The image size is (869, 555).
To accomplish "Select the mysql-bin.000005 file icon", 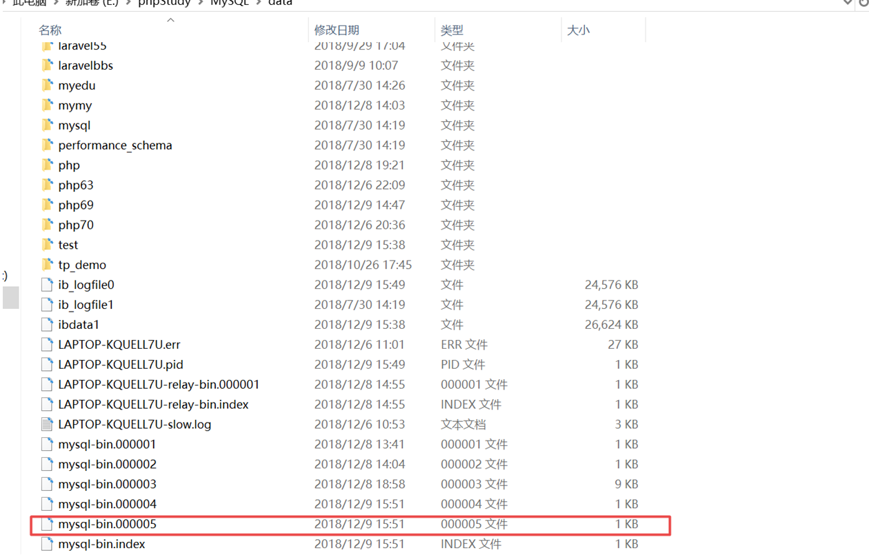I will coord(47,525).
